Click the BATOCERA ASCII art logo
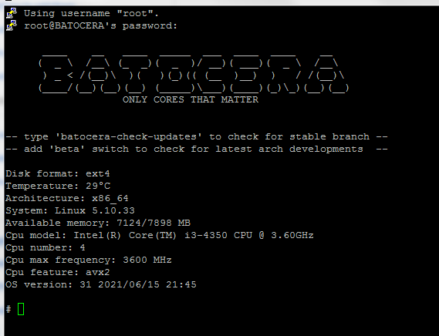This screenshot has width=439, height=336. coord(194,73)
